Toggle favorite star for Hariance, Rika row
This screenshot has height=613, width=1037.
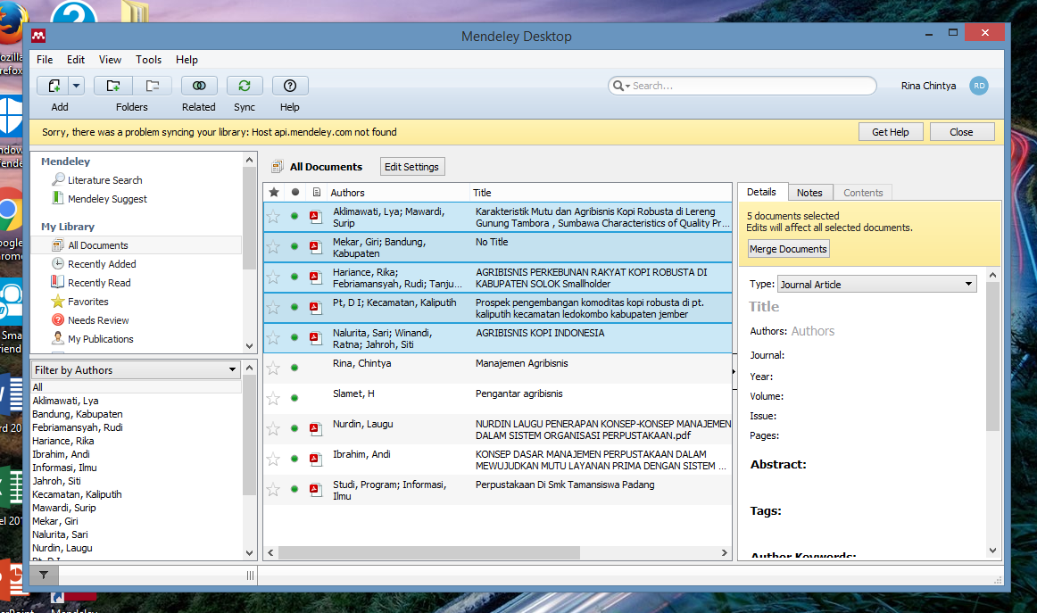(273, 278)
